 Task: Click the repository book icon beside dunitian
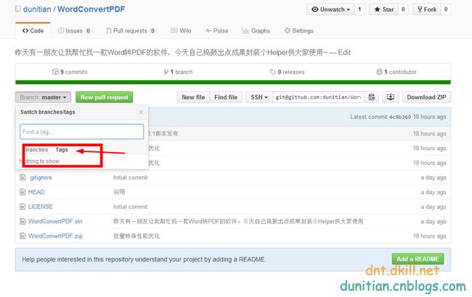click(x=18, y=9)
